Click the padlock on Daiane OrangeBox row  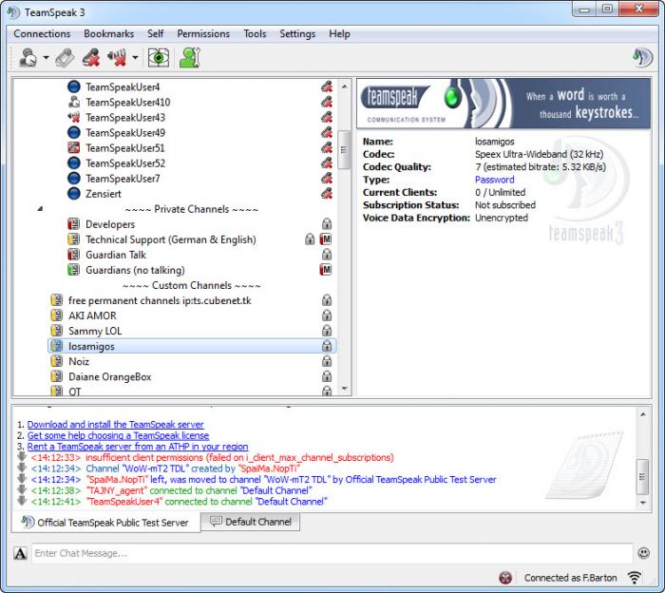click(327, 376)
